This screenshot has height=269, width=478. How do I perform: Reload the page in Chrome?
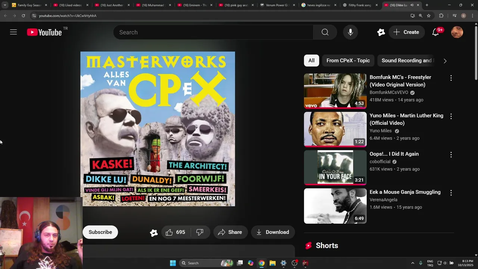pos(23,16)
